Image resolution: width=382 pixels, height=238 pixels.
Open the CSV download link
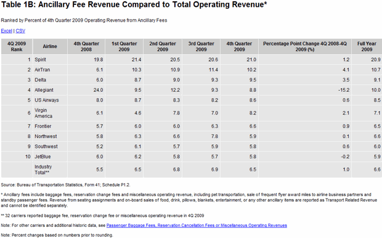click(20, 31)
